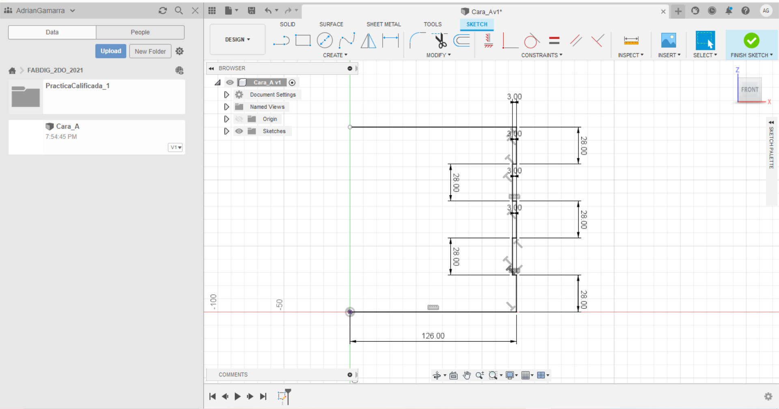
Task: Open the Help question mark
Action: [745, 11]
